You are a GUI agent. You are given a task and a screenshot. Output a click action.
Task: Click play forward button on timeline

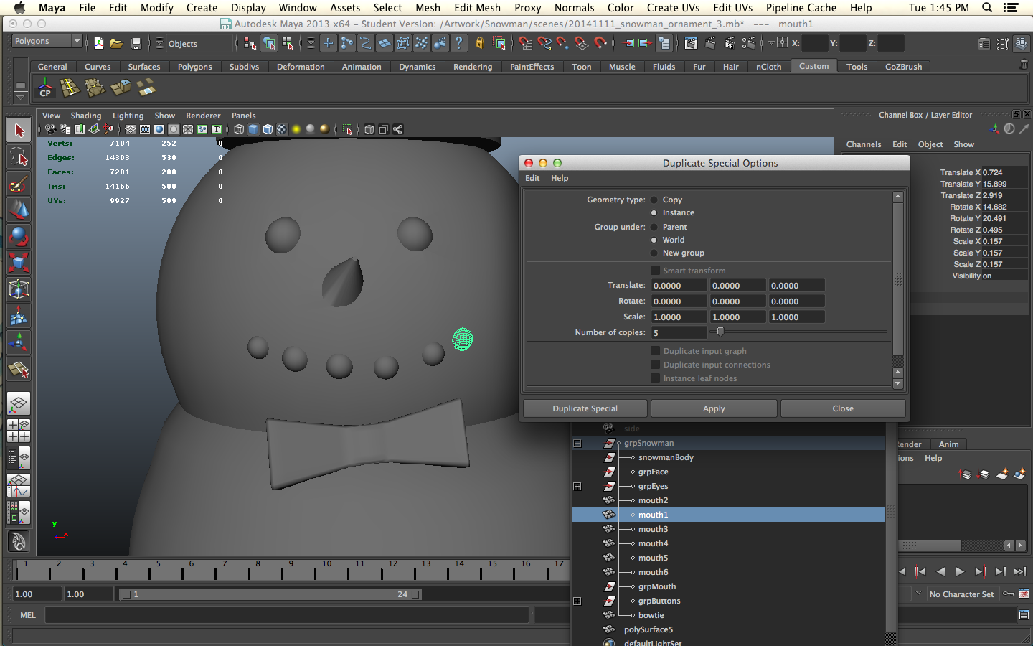click(x=960, y=572)
